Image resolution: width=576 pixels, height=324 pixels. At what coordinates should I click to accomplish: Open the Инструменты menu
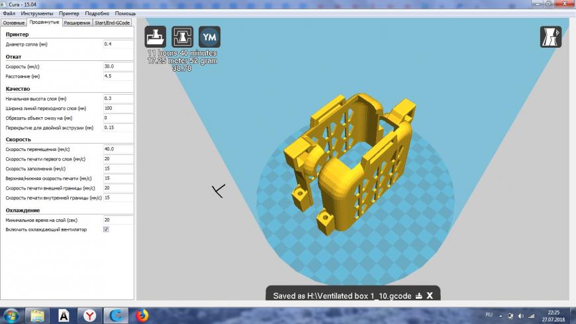tap(36, 13)
